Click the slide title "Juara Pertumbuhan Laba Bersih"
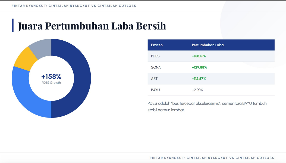Screen dimensions: 286x163 point(92,26)
